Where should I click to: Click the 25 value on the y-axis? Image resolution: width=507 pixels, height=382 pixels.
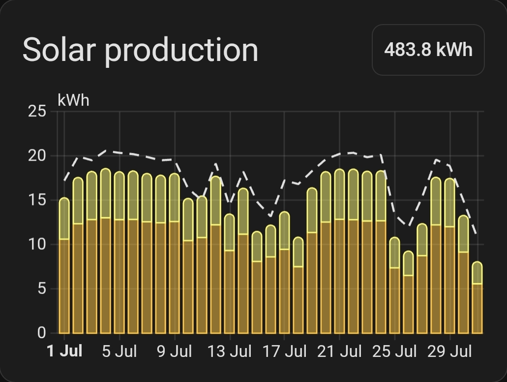click(37, 112)
